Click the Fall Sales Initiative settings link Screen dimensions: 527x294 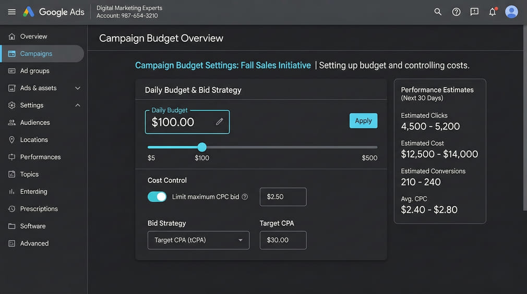[x=223, y=66]
